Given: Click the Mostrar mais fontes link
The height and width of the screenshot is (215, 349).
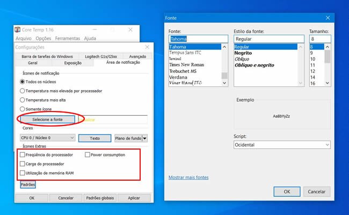Looking at the screenshot, I should [188, 177].
